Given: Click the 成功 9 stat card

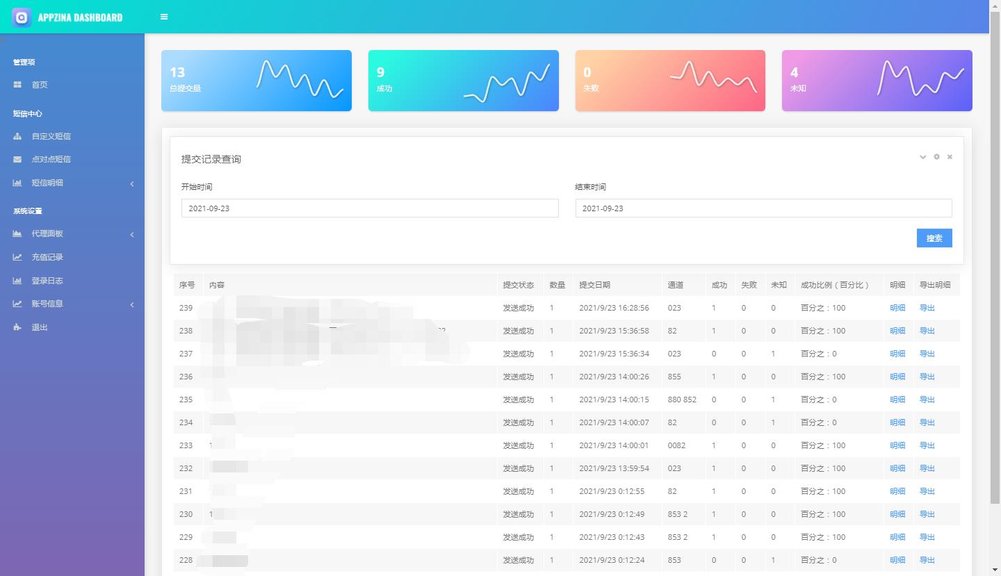Looking at the screenshot, I should click(x=464, y=81).
